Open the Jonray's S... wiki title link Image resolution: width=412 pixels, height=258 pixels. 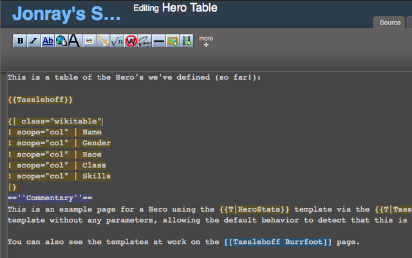[66, 14]
